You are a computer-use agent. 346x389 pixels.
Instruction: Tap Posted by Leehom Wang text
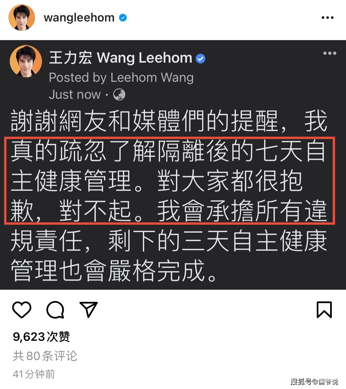[121, 78]
